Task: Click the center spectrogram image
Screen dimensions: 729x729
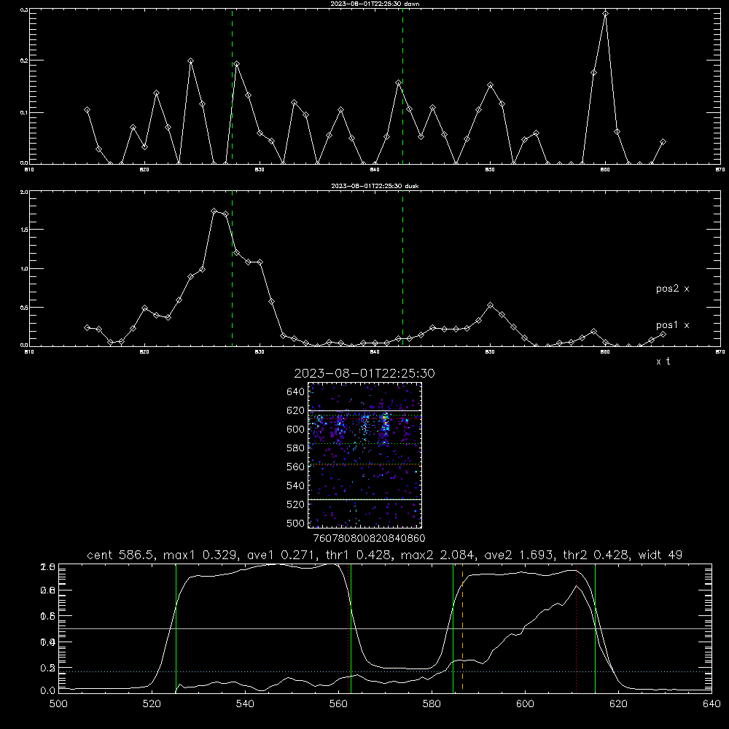Action: (x=365, y=455)
